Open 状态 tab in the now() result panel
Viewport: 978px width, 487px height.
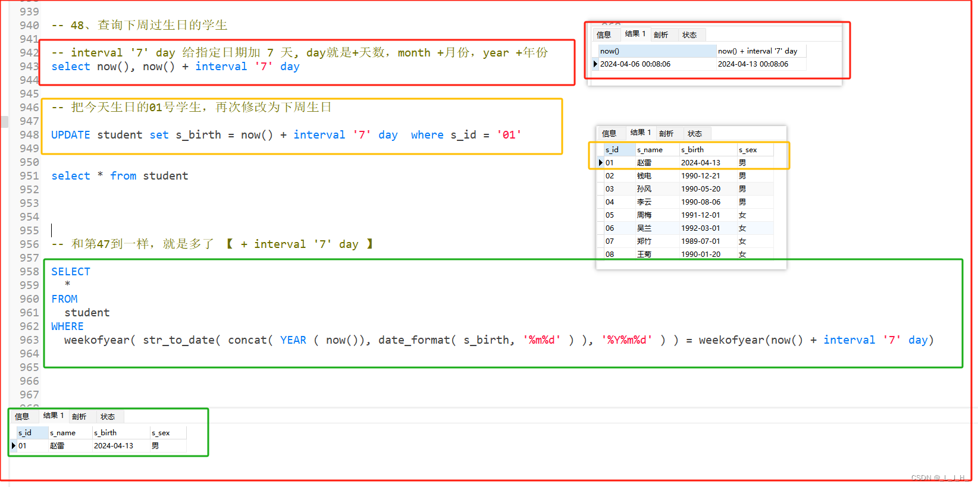pos(689,34)
